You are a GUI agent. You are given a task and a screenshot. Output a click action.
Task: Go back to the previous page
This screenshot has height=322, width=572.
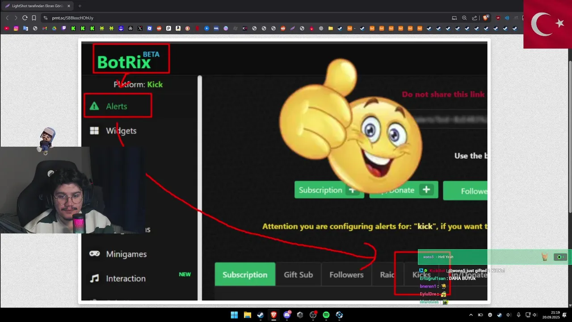point(7,18)
